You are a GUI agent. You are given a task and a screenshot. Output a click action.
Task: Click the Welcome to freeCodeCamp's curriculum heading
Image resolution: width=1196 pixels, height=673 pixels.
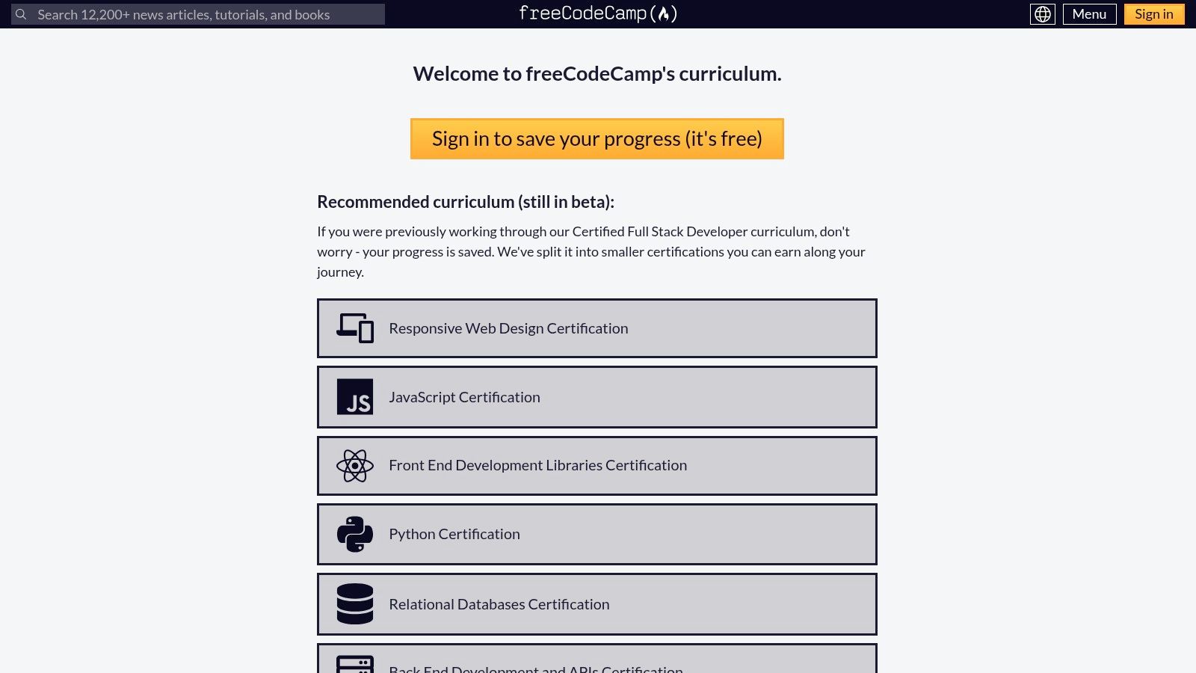click(597, 74)
